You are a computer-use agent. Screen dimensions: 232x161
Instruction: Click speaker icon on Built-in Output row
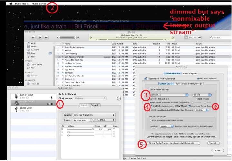click(x=52, y=104)
